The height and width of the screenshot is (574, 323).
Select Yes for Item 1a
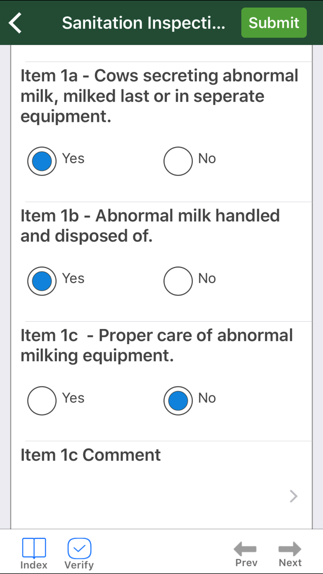pos(42,161)
